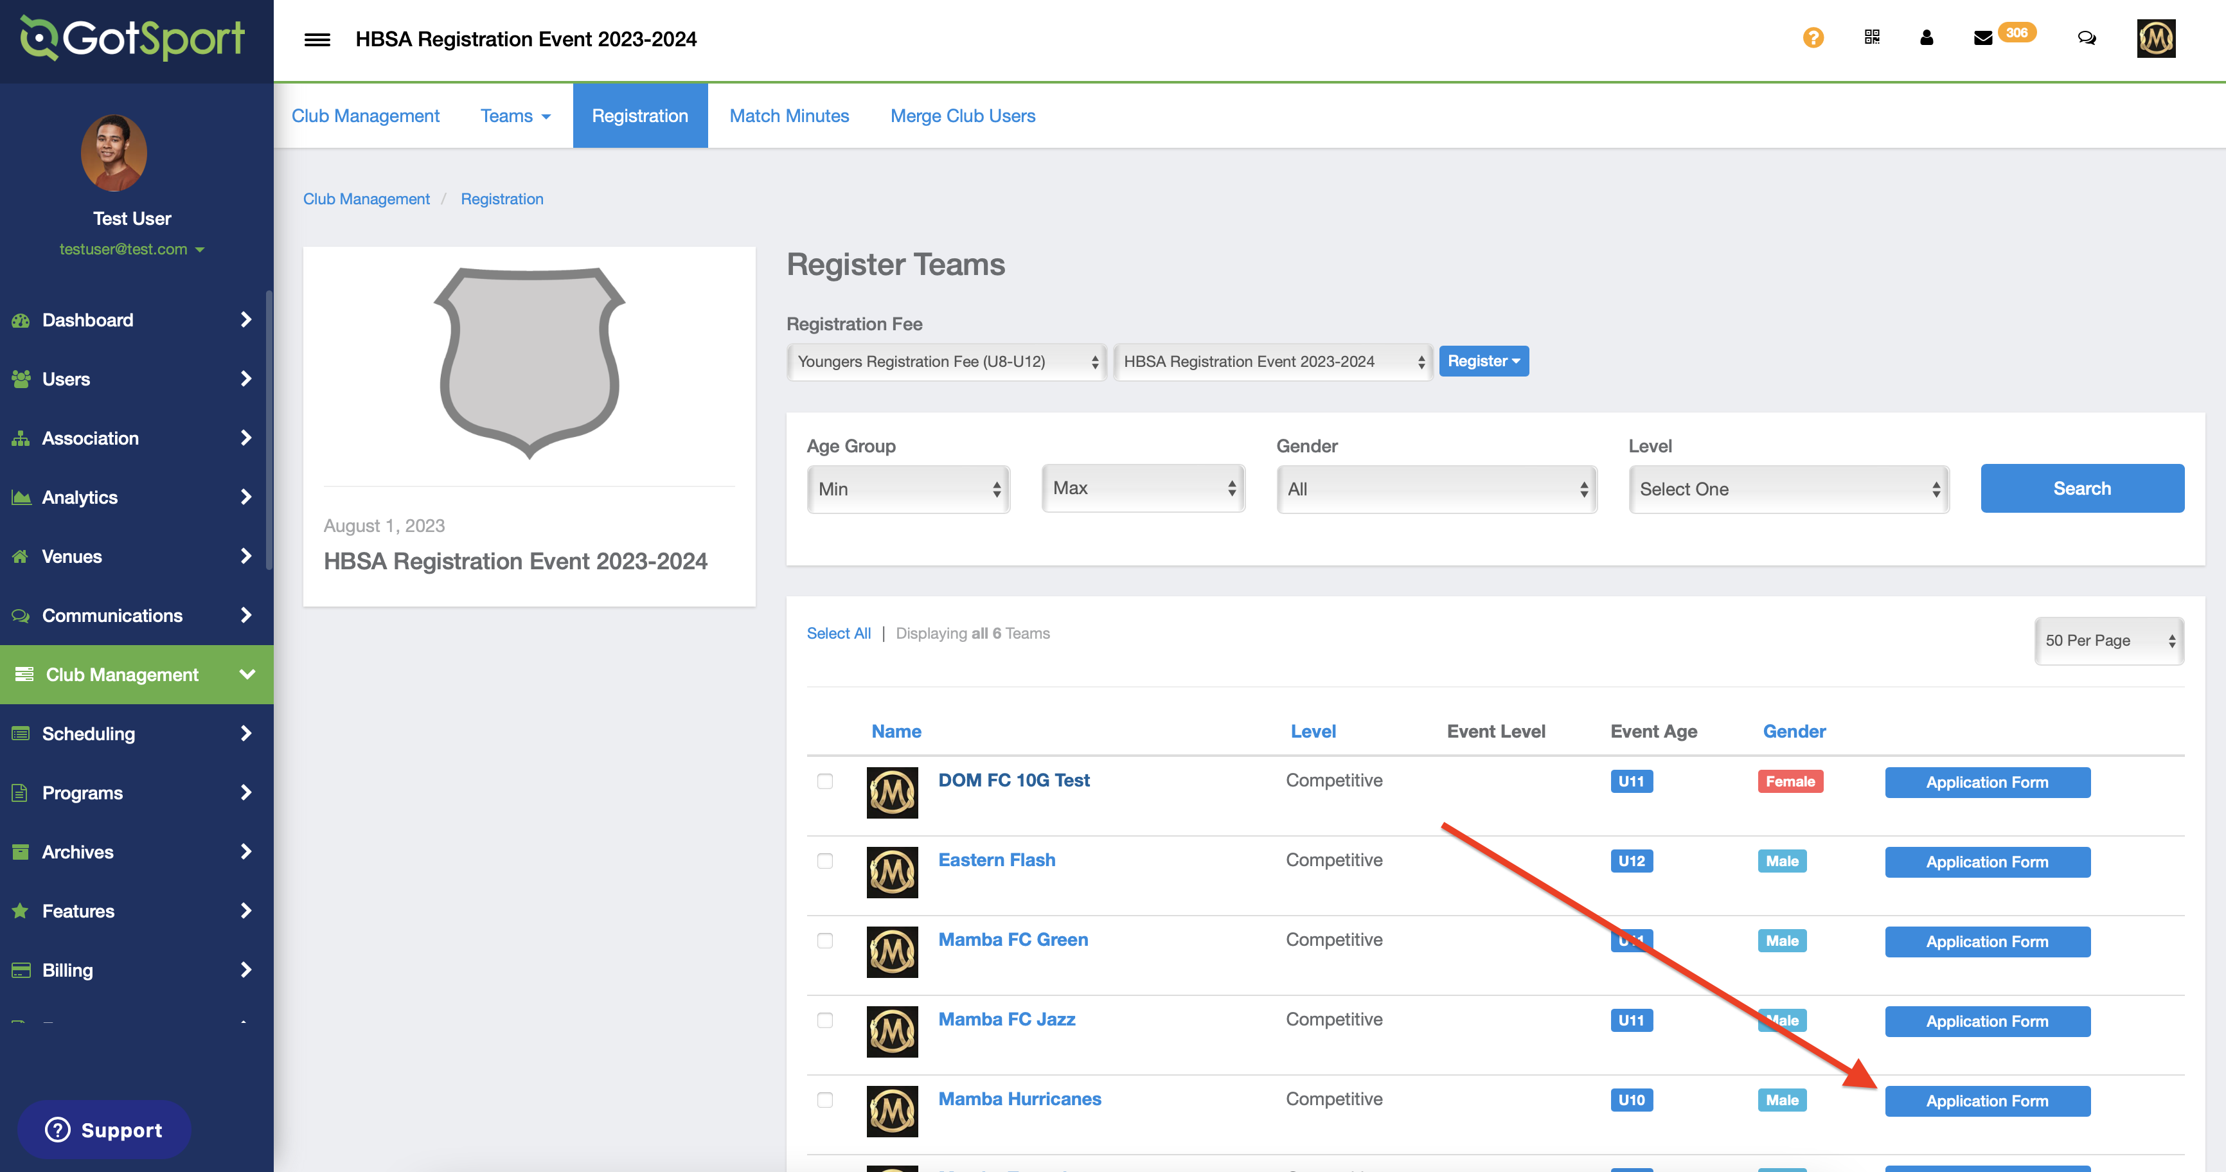Image resolution: width=2226 pixels, height=1172 pixels.
Task: Sort by the Level column header
Action: point(1313,731)
